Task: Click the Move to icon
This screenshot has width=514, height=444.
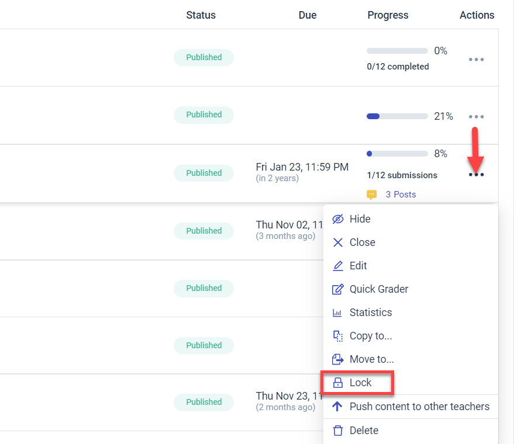Action: (x=337, y=359)
